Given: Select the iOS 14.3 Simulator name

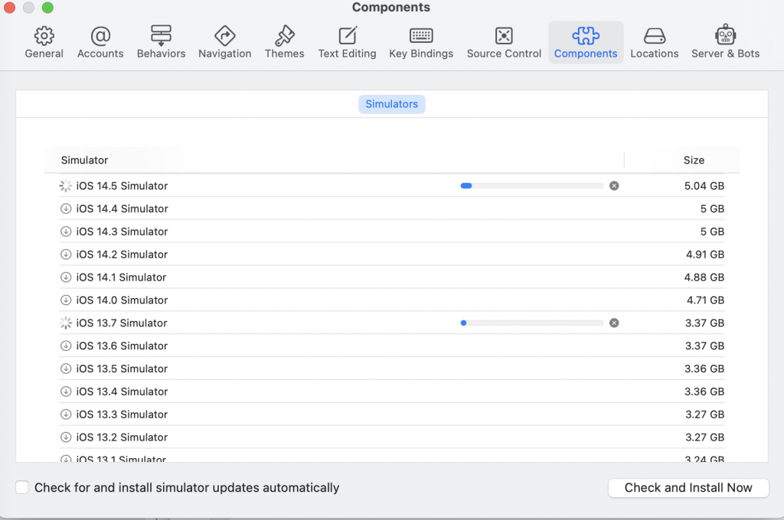Looking at the screenshot, I should pos(122,232).
